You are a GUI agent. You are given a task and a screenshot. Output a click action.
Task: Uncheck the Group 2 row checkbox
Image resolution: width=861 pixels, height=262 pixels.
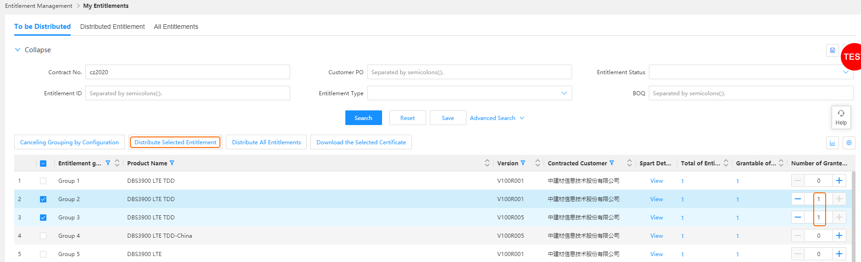[x=43, y=199]
